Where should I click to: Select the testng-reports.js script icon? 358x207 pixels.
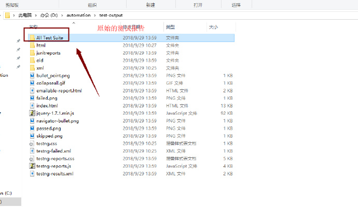(x=32, y=165)
